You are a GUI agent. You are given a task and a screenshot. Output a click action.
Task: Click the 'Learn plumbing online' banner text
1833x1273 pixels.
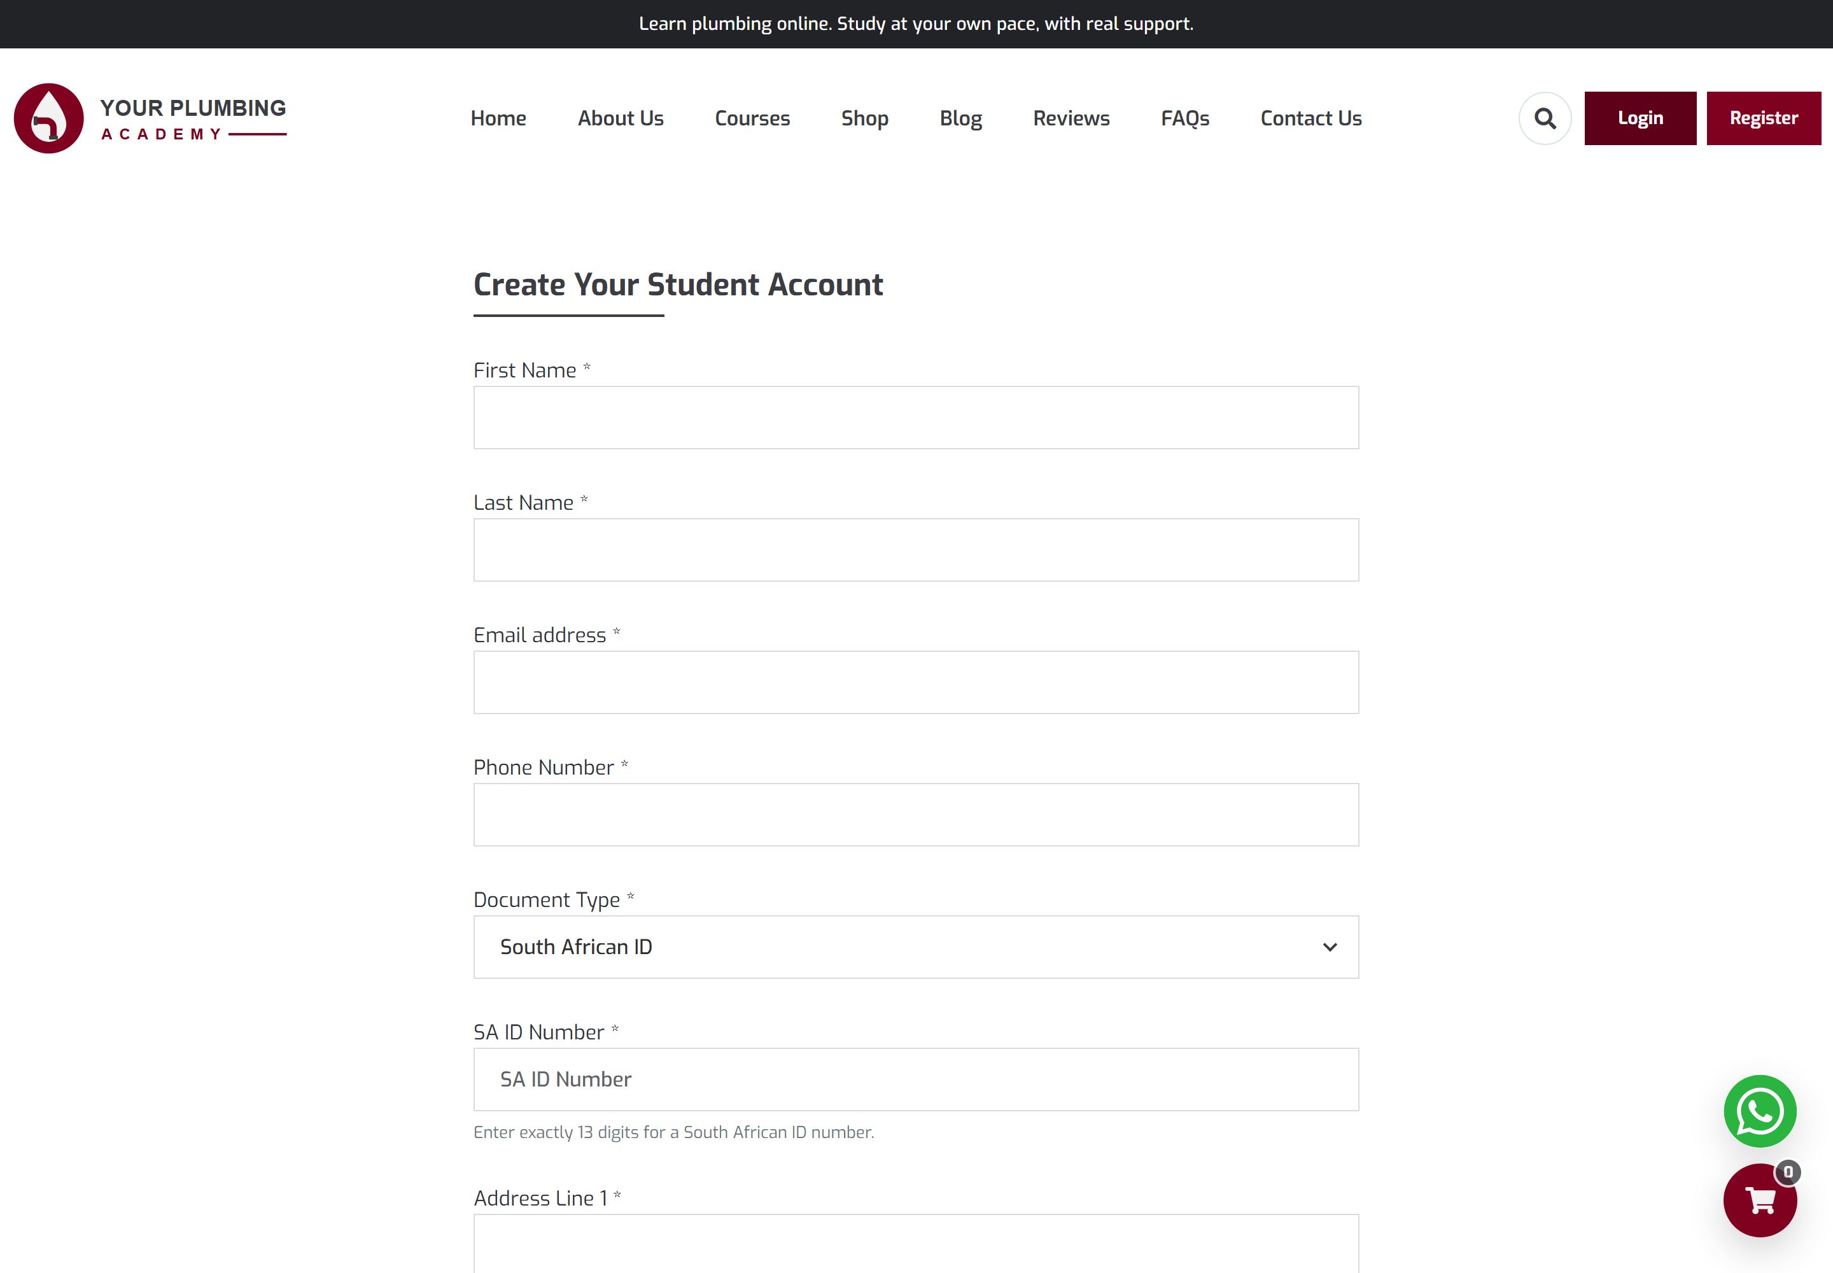(x=916, y=24)
